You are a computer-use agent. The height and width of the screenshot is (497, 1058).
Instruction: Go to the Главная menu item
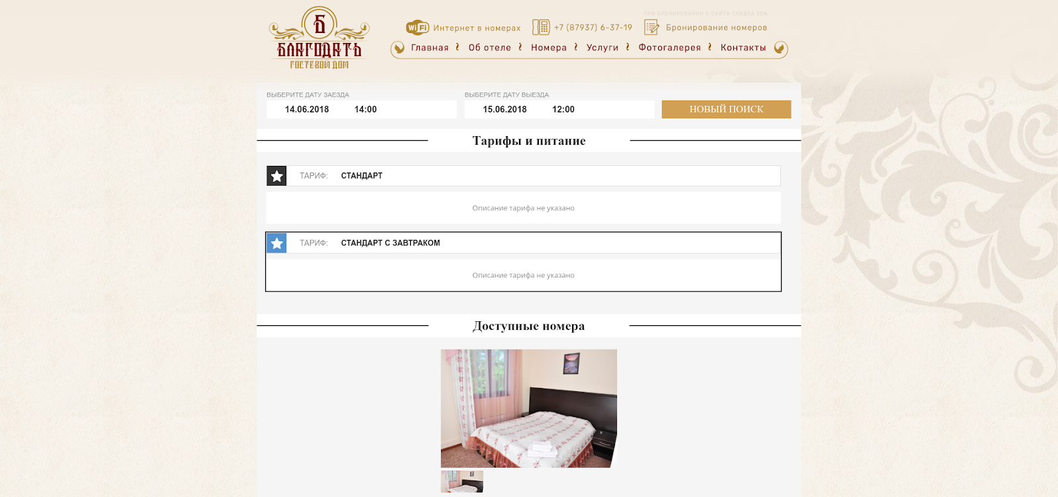point(430,48)
